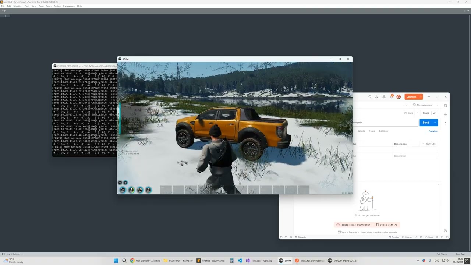Open Postman notifications bell
The width and height of the screenshot is (471, 265).
coord(392,97)
